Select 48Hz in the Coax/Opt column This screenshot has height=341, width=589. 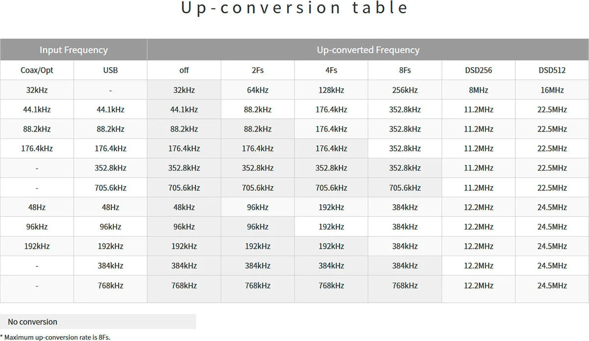pyautogui.click(x=37, y=207)
